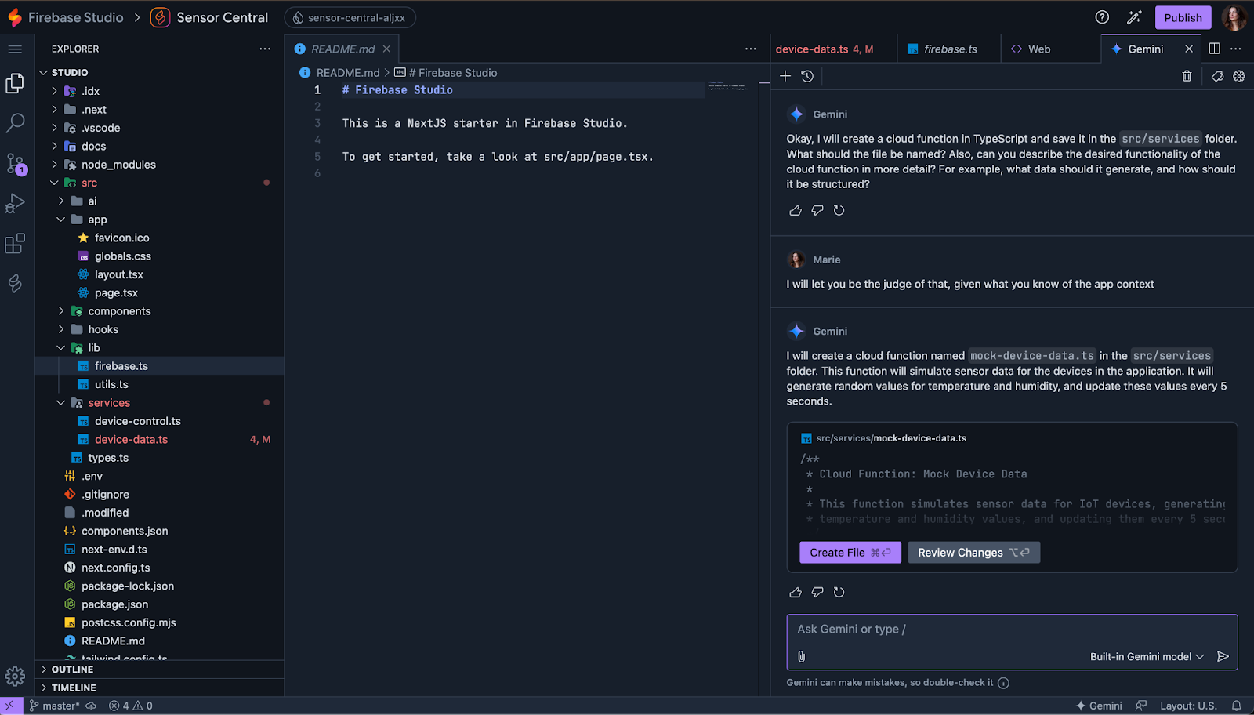Open Gemini chat settings gear
Screen dimensions: 1254x715
(1239, 76)
